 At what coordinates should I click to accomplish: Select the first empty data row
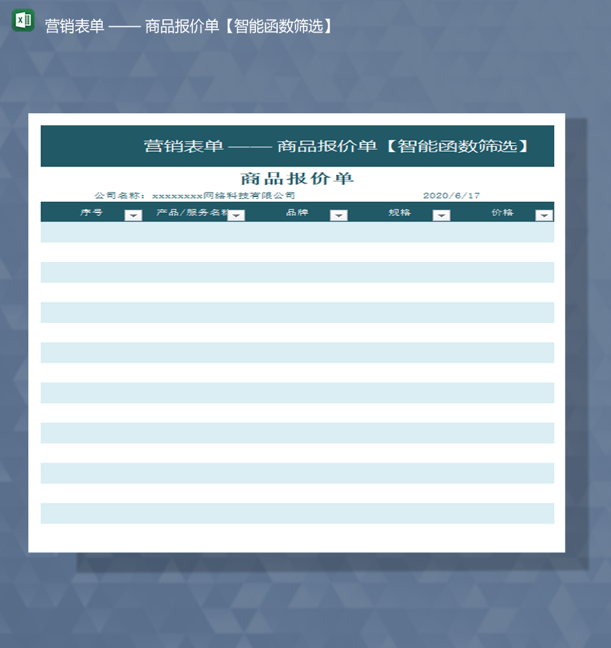click(296, 232)
